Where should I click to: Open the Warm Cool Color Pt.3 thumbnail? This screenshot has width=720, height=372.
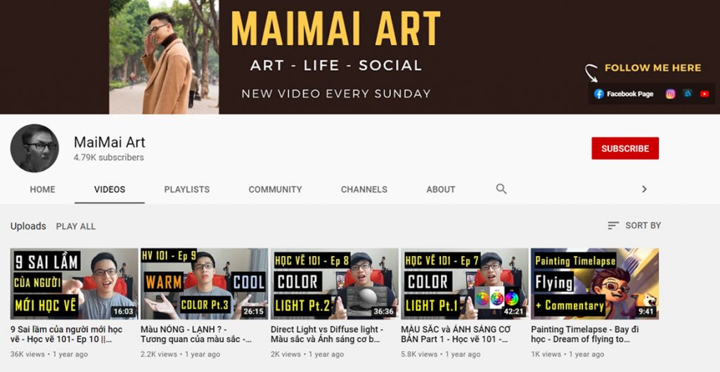(205, 284)
